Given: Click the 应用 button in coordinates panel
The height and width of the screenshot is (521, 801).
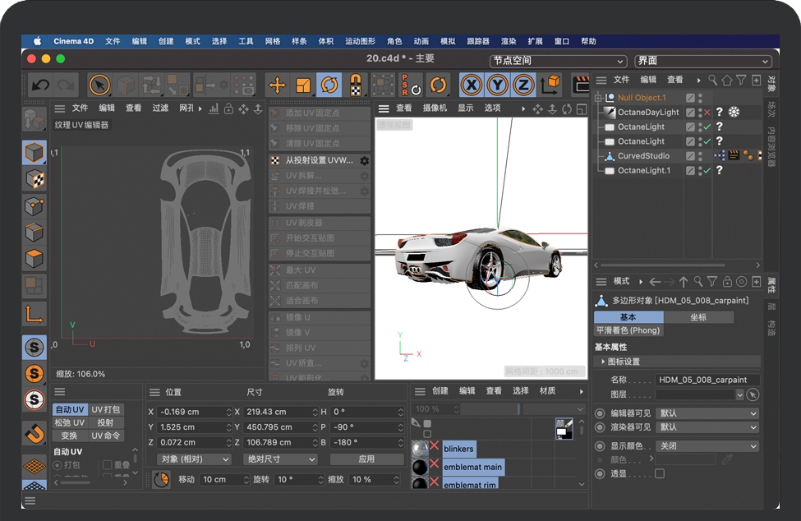Looking at the screenshot, I should pyautogui.click(x=367, y=459).
